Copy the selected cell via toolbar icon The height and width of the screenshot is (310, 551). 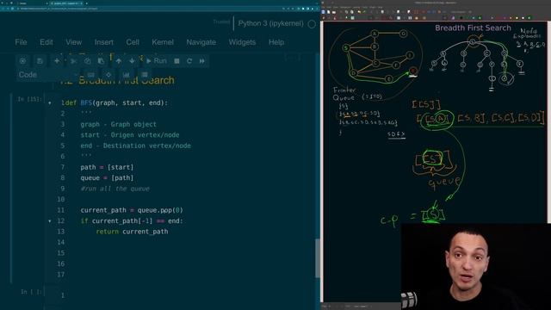point(87,61)
